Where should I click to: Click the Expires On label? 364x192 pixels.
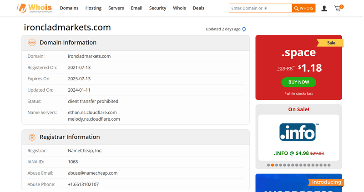pyautogui.click(x=39, y=79)
